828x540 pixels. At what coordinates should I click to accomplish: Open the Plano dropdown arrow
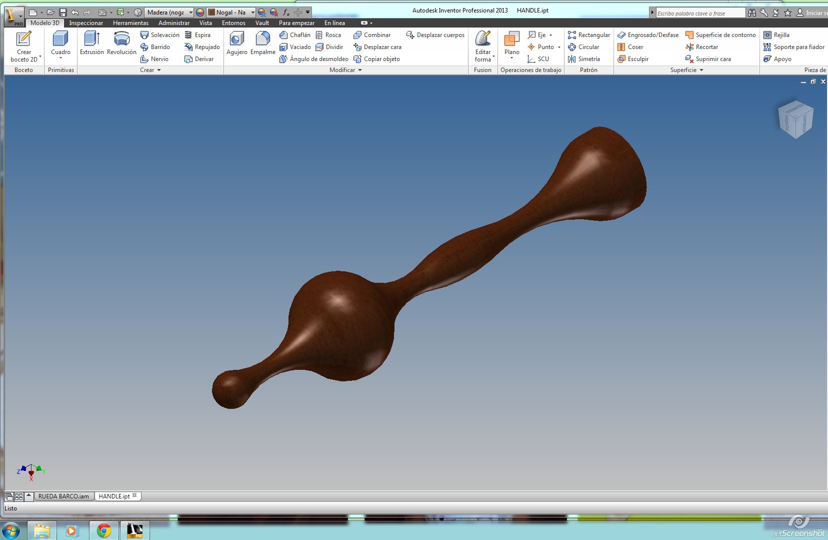tap(511, 58)
